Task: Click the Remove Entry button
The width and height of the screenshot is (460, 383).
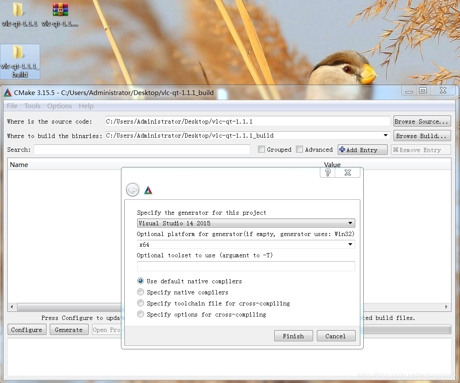Action: coord(421,150)
